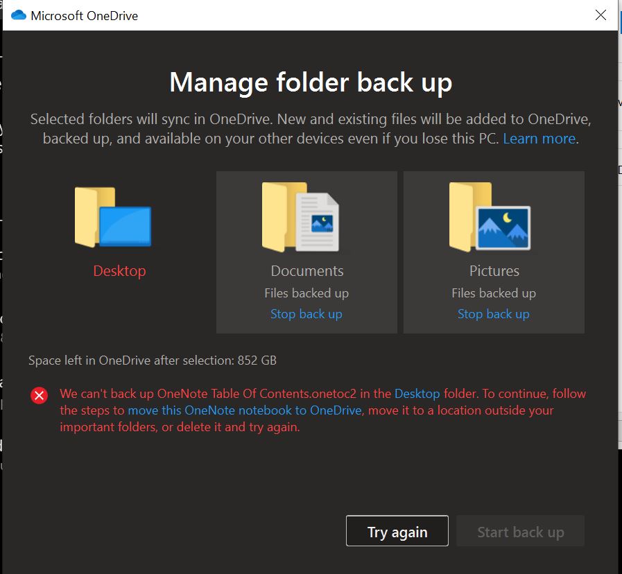Viewport: 622px width, 574px height.
Task: Click 'Files backed up' status under Documents
Action: [306, 293]
